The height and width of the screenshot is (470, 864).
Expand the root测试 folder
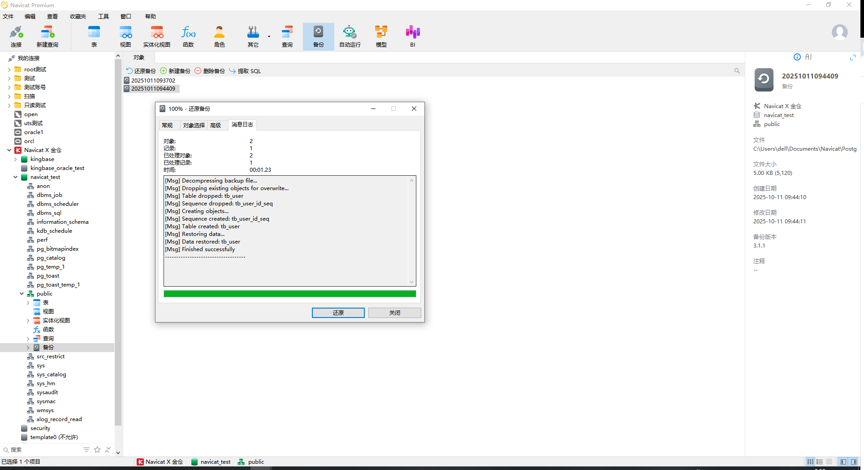pyautogui.click(x=9, y=70)
